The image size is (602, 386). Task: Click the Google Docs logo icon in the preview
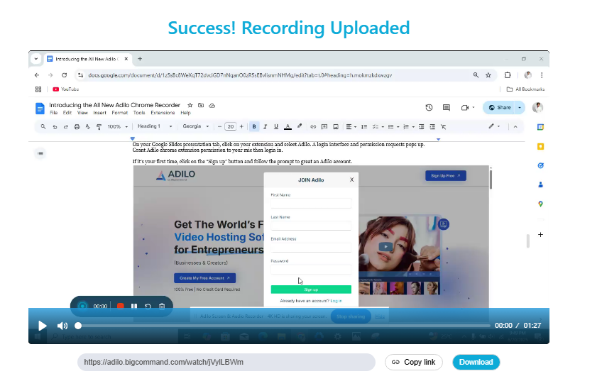[x=40, y=109]
